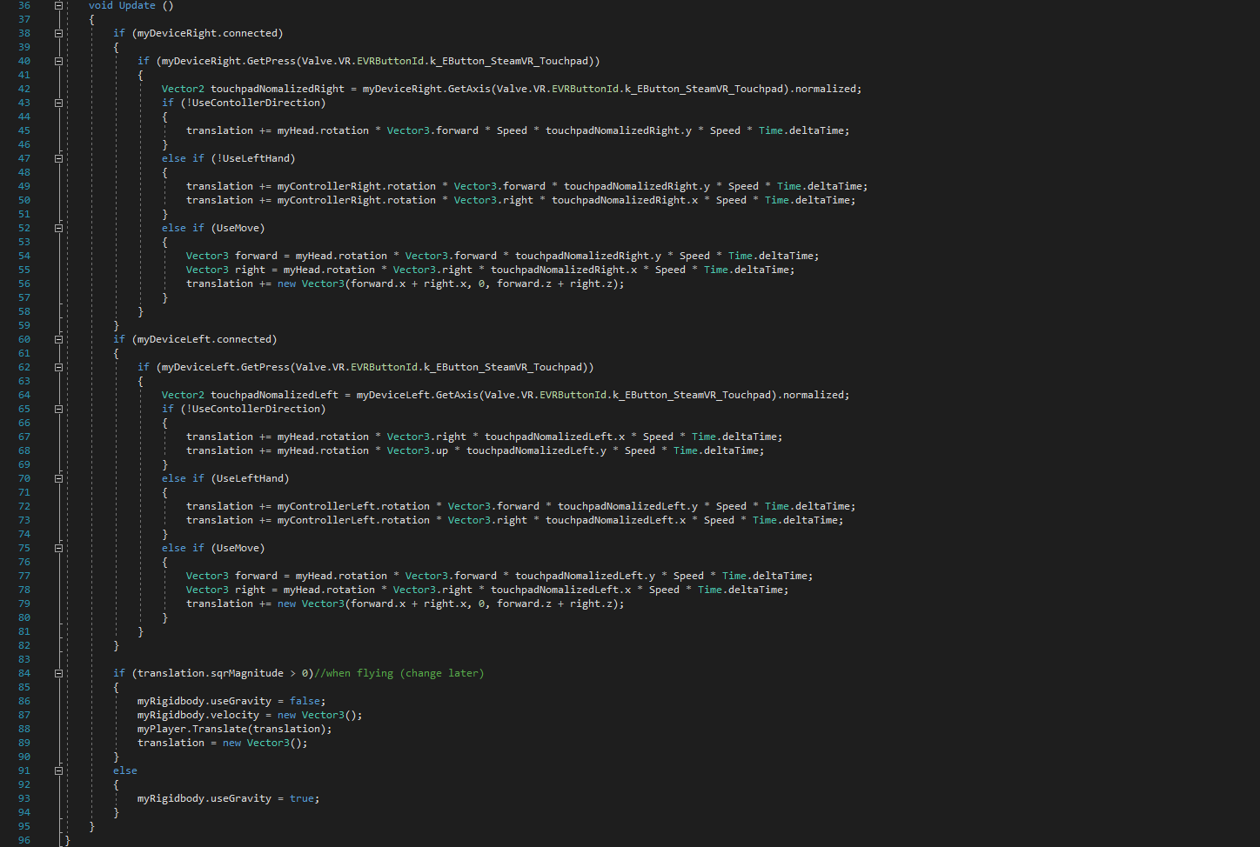Click line number 58 in the gutter
Screen dimensions: 1260x847
(x=24, y=311)
